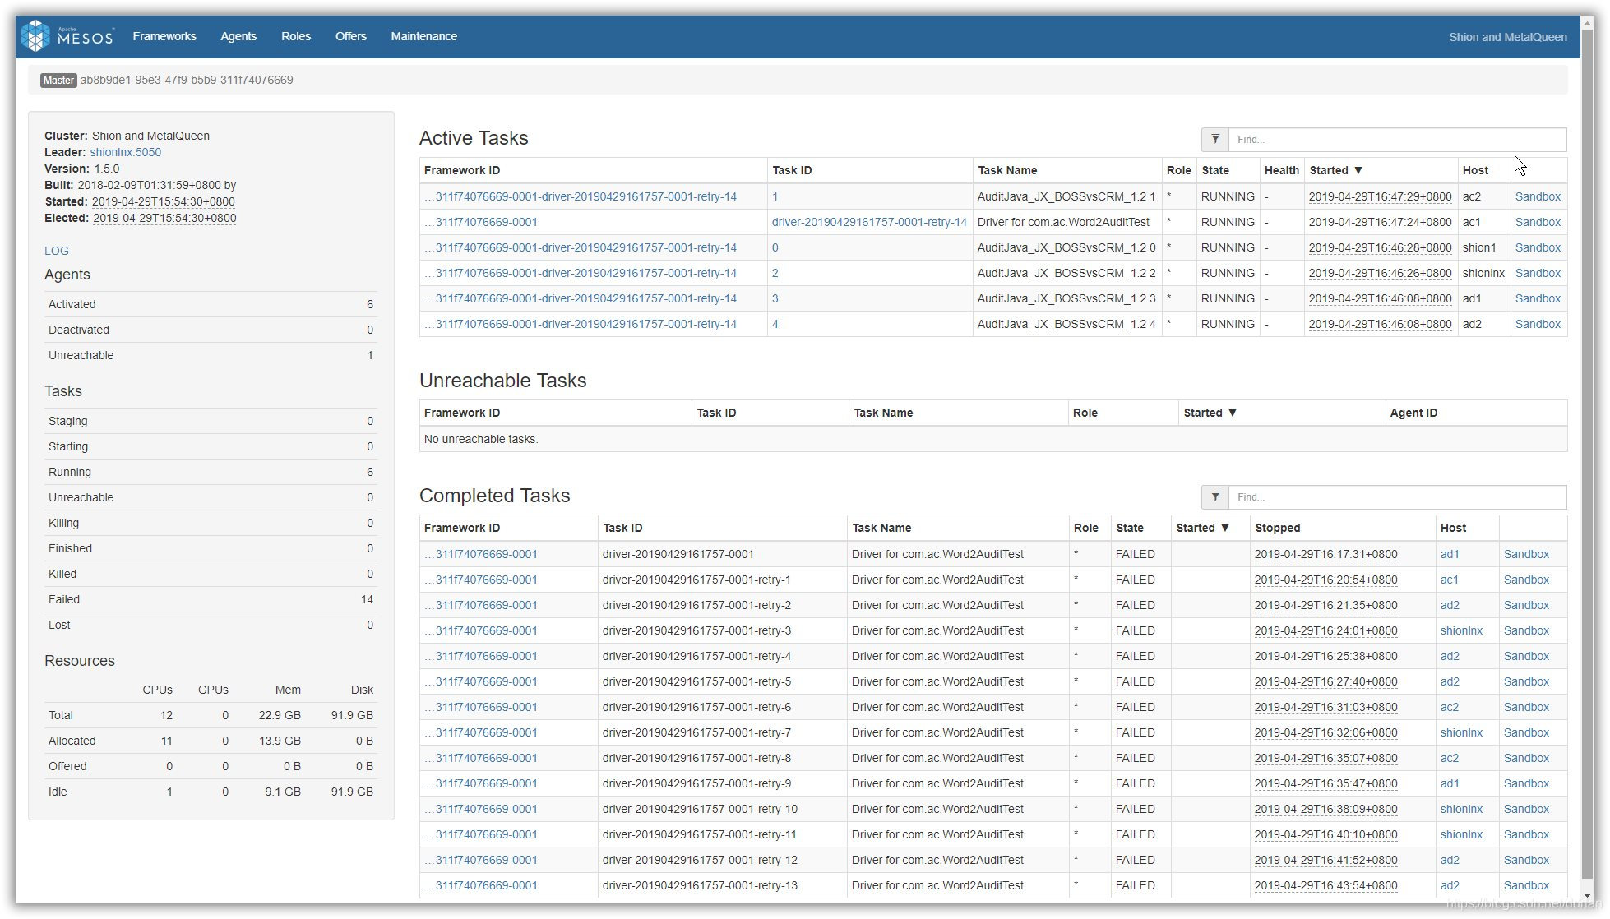The image size is (1610, 919).
Task: Open the Offers nav item
Action: pyautogui.click(x=351, y=36)
